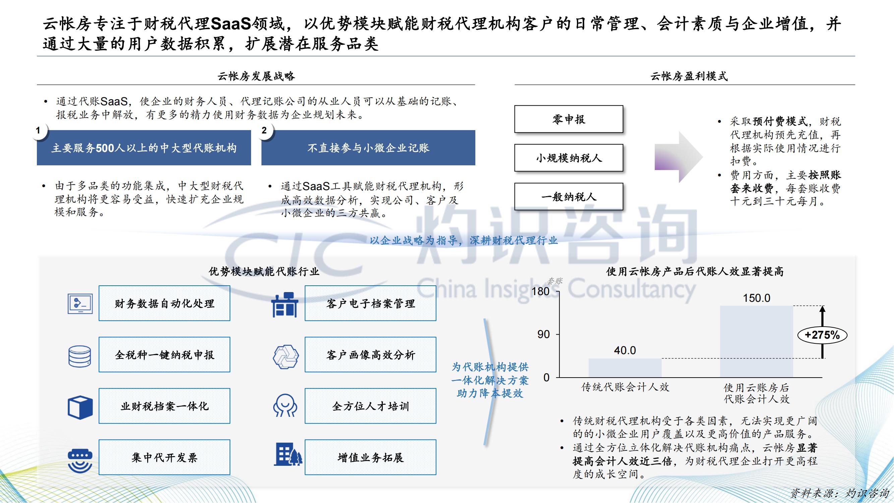Select the 客户电子档案管理 box

coord(371,303)
